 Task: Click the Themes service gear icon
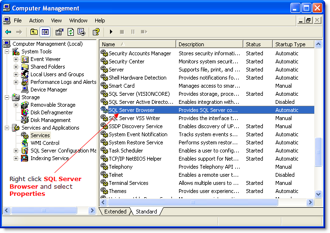tap(104, 191)
